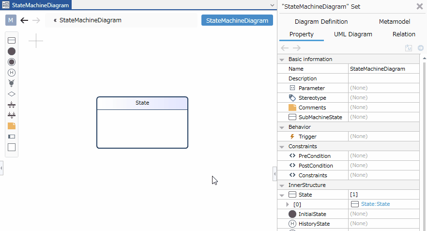Select the State tool in palette
The width and height of the screenshot is (427, 231).
[12, 41]
